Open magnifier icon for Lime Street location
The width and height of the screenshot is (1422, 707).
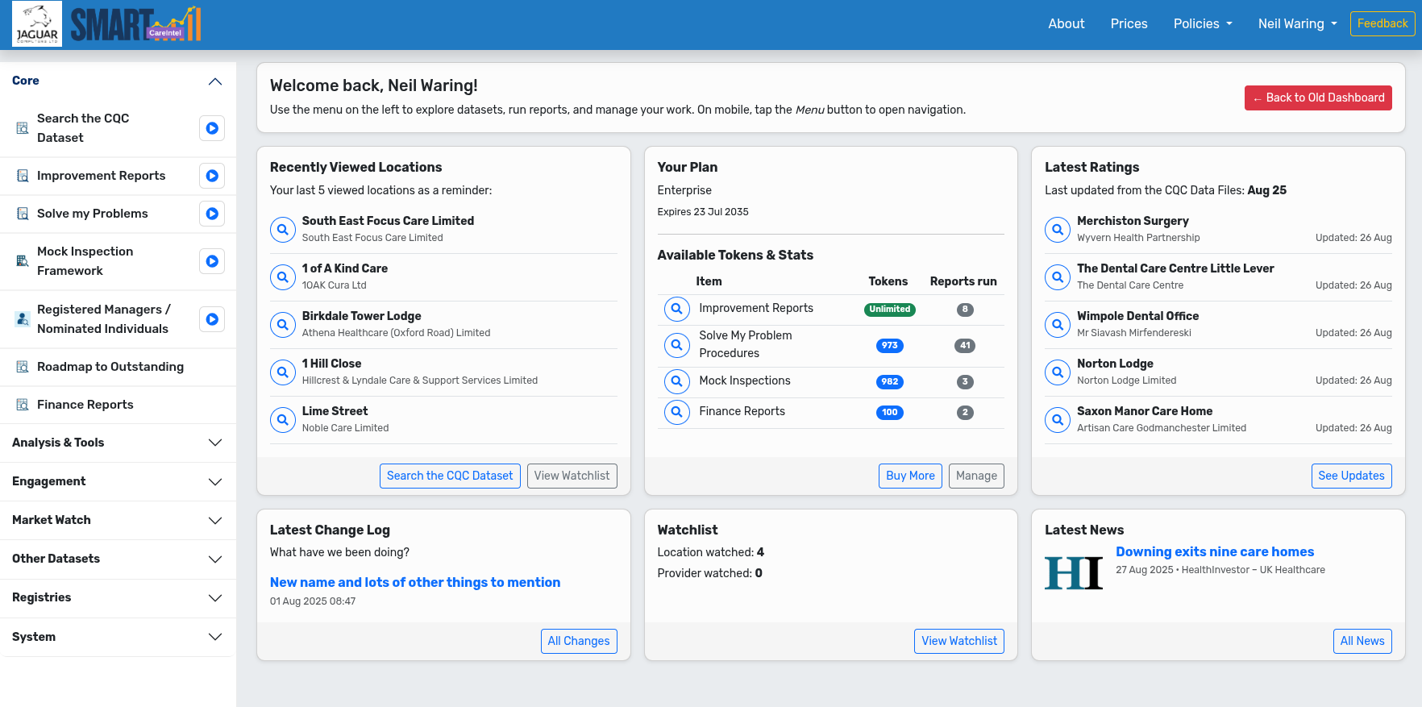(282, 420)
